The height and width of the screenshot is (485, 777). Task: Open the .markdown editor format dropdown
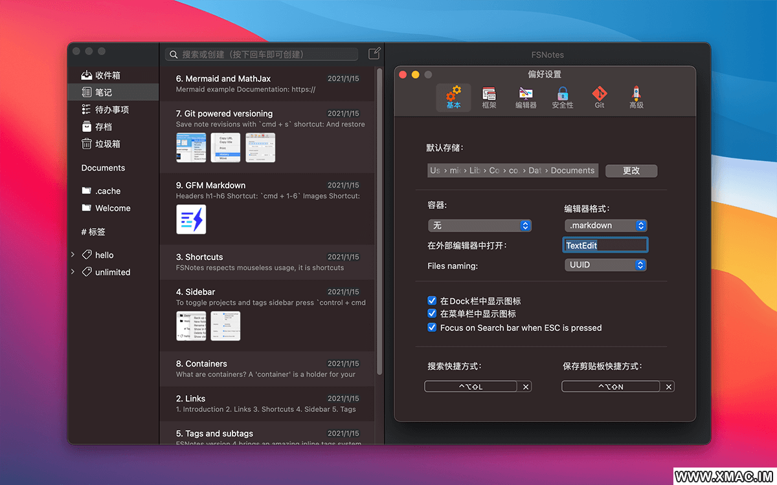[x=605, y=226]
